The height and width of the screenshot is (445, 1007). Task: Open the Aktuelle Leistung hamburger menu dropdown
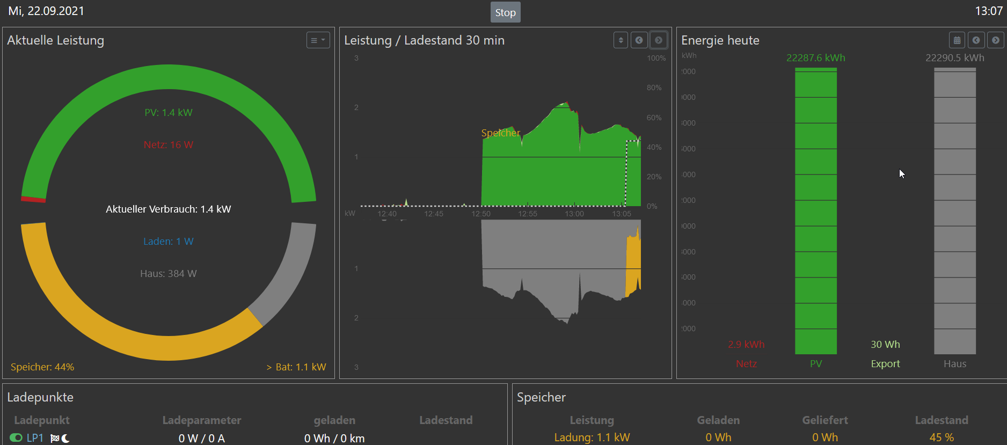(318, 40)
